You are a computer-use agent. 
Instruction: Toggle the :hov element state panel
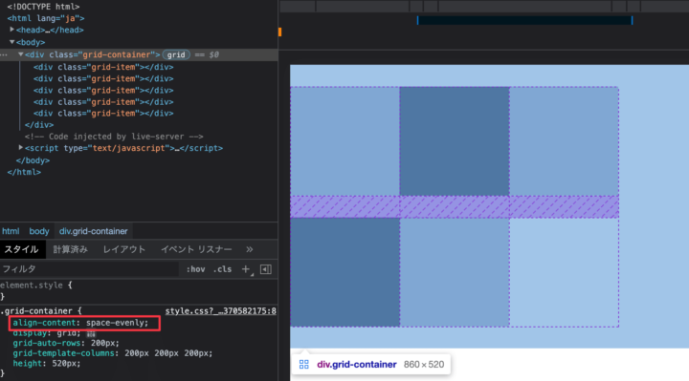[x=195, y=269]
